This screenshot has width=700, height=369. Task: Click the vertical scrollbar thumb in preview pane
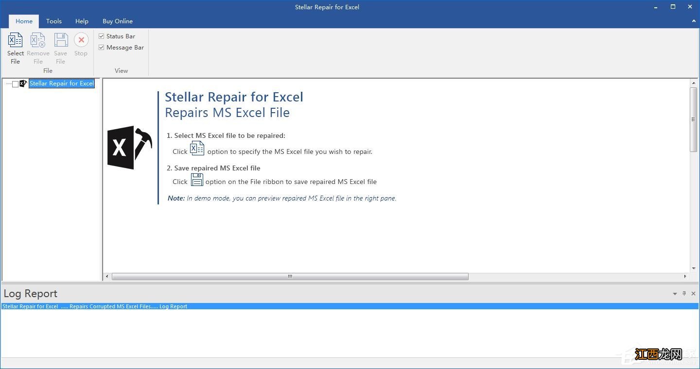694,120
